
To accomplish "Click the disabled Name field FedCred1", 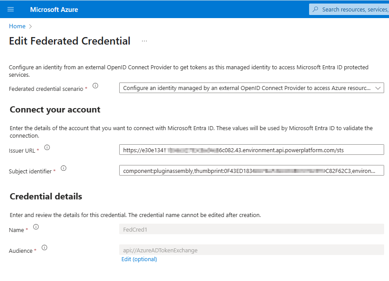I will coord(252,229).
